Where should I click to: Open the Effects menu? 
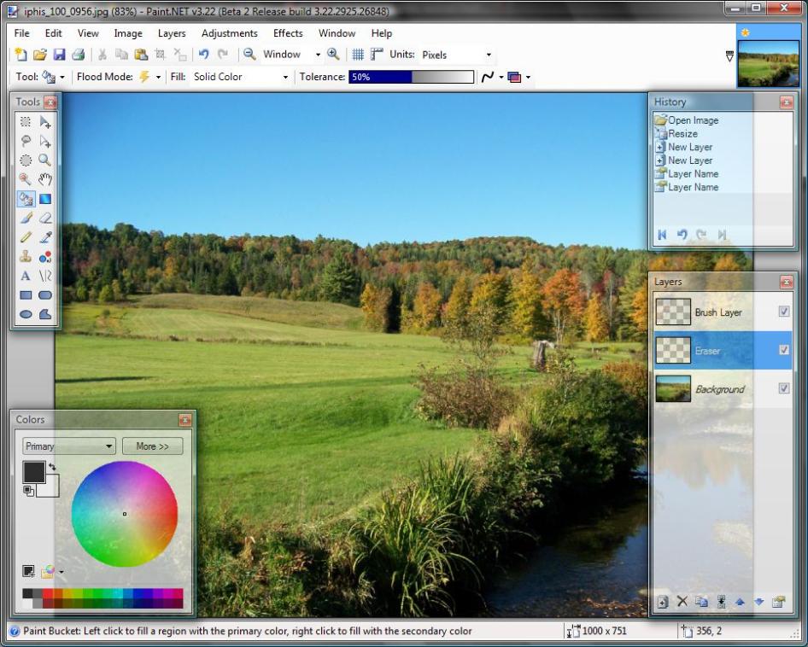point(288,33)
